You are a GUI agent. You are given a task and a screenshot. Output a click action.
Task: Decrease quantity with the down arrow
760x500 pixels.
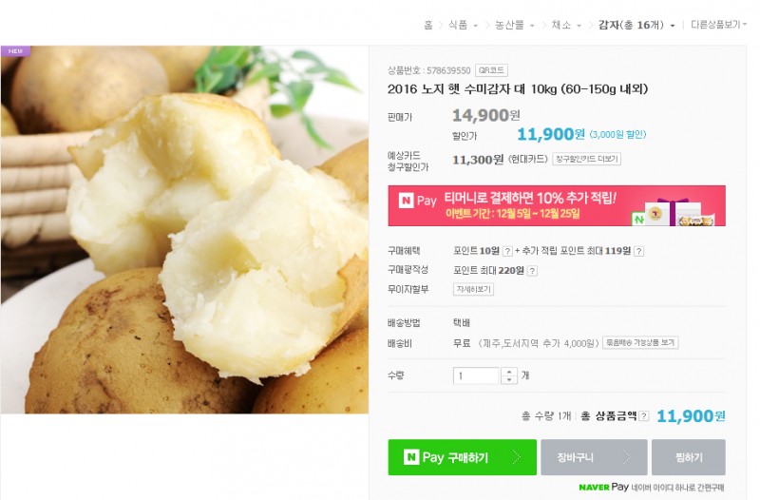coord(509,379)
